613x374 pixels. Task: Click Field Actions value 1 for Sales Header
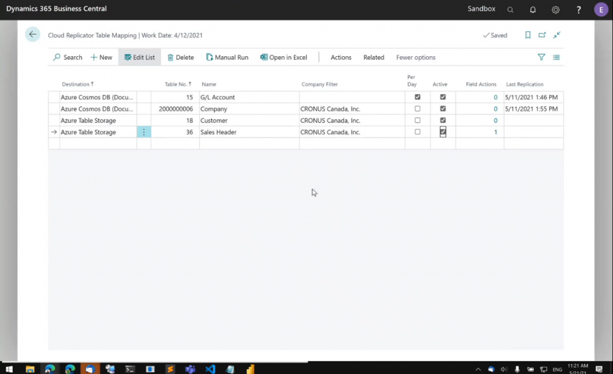[495, 132]
